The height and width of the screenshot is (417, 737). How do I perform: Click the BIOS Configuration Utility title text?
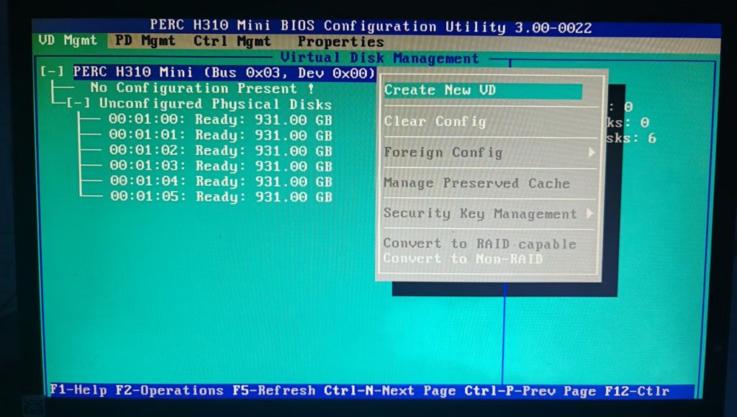tap(370, 27)
